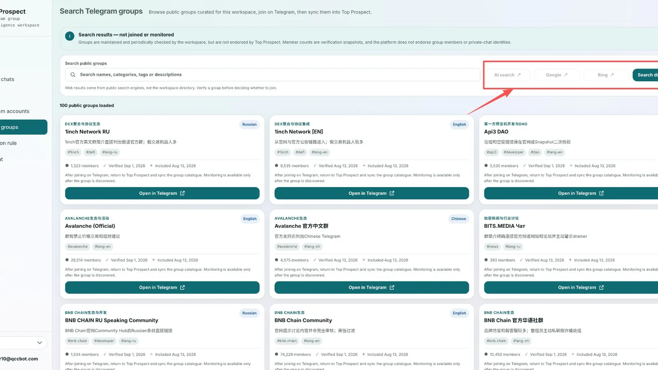
Task: Click external-link icon on 1inch Network [EN] card
Action: [x=392, y=193]
